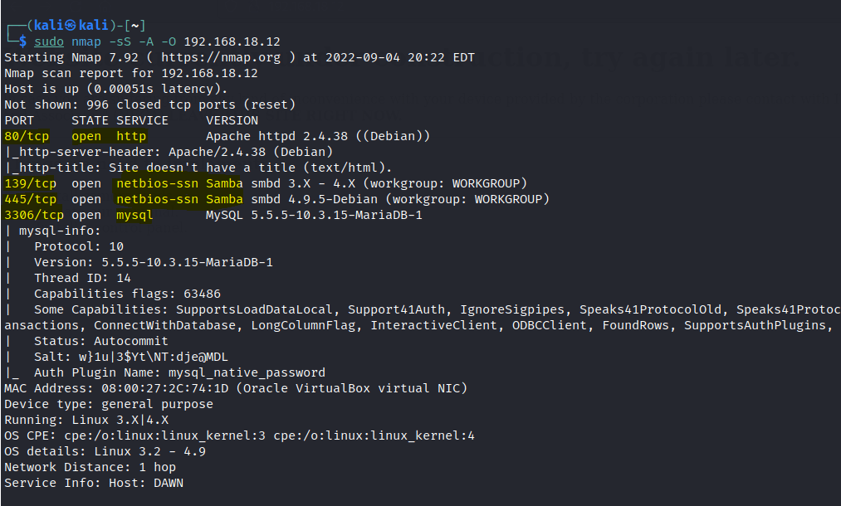Click the highlighted 139/tcp port entry
This screenshot has height=506, width=841.
30,183
